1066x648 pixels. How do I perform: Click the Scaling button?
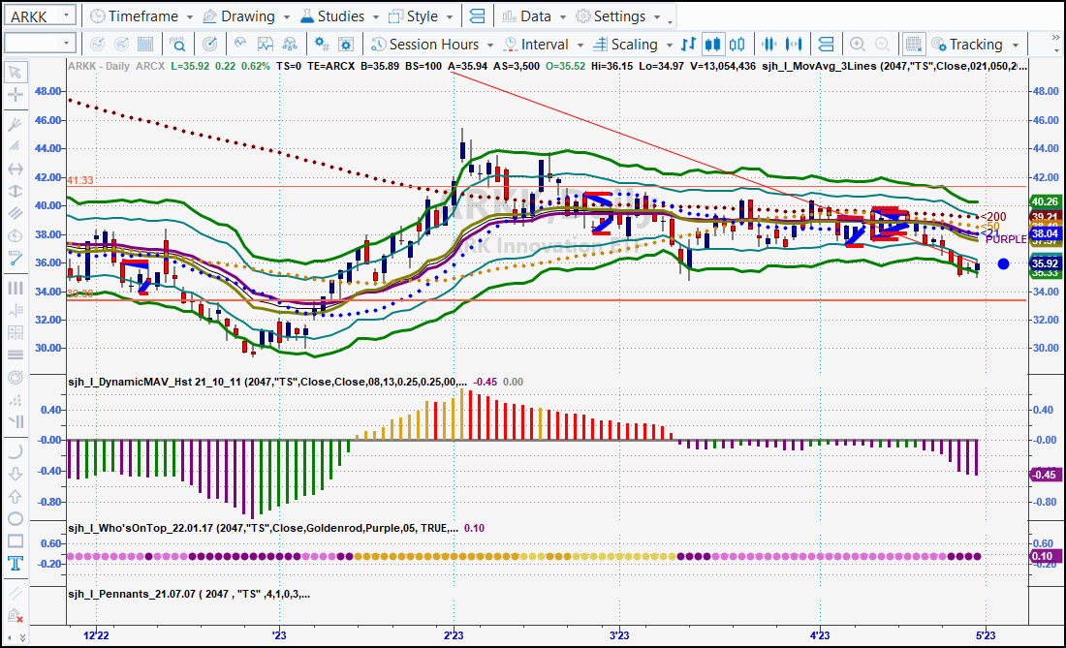click(625, 45)
